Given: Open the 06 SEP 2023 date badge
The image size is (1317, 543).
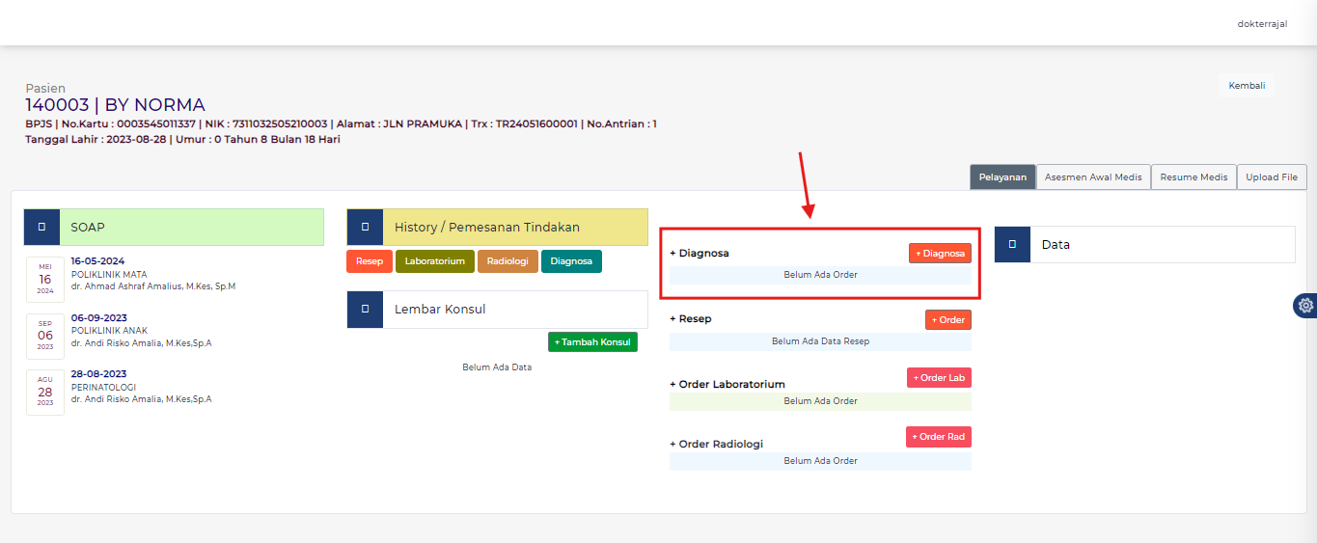Looking at the screenshot, I should (45, 336).
